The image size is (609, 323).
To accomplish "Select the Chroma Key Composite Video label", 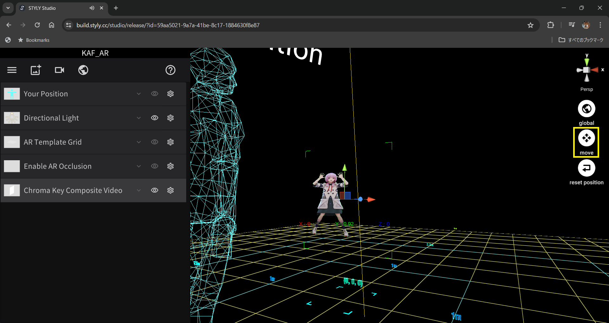I will pyautogui.click(x=73, y=190).
